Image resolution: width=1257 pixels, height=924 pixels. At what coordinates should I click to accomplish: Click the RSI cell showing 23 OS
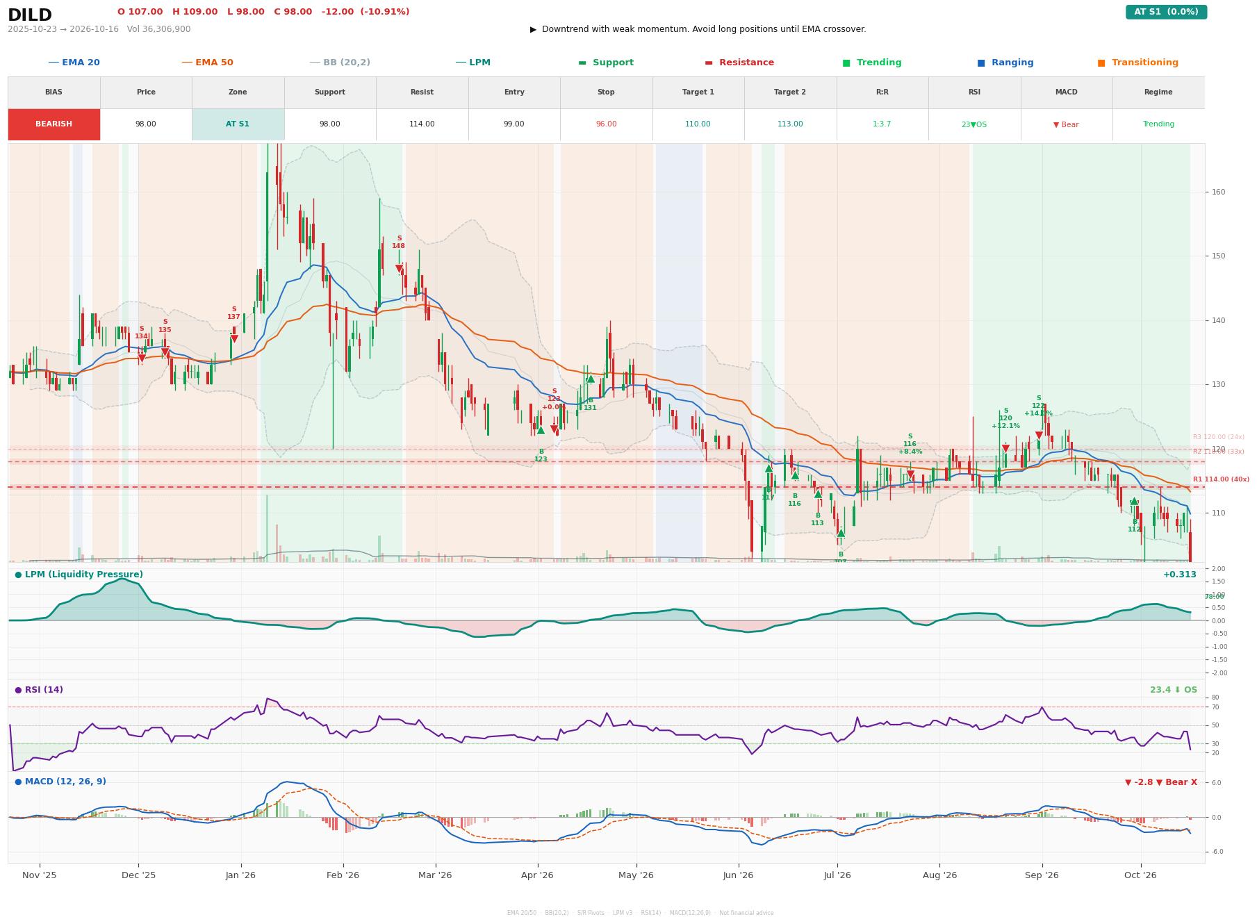tap(974, 124)
